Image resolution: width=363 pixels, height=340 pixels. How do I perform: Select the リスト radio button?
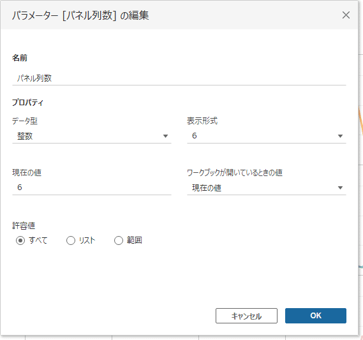tap(71, 240)
